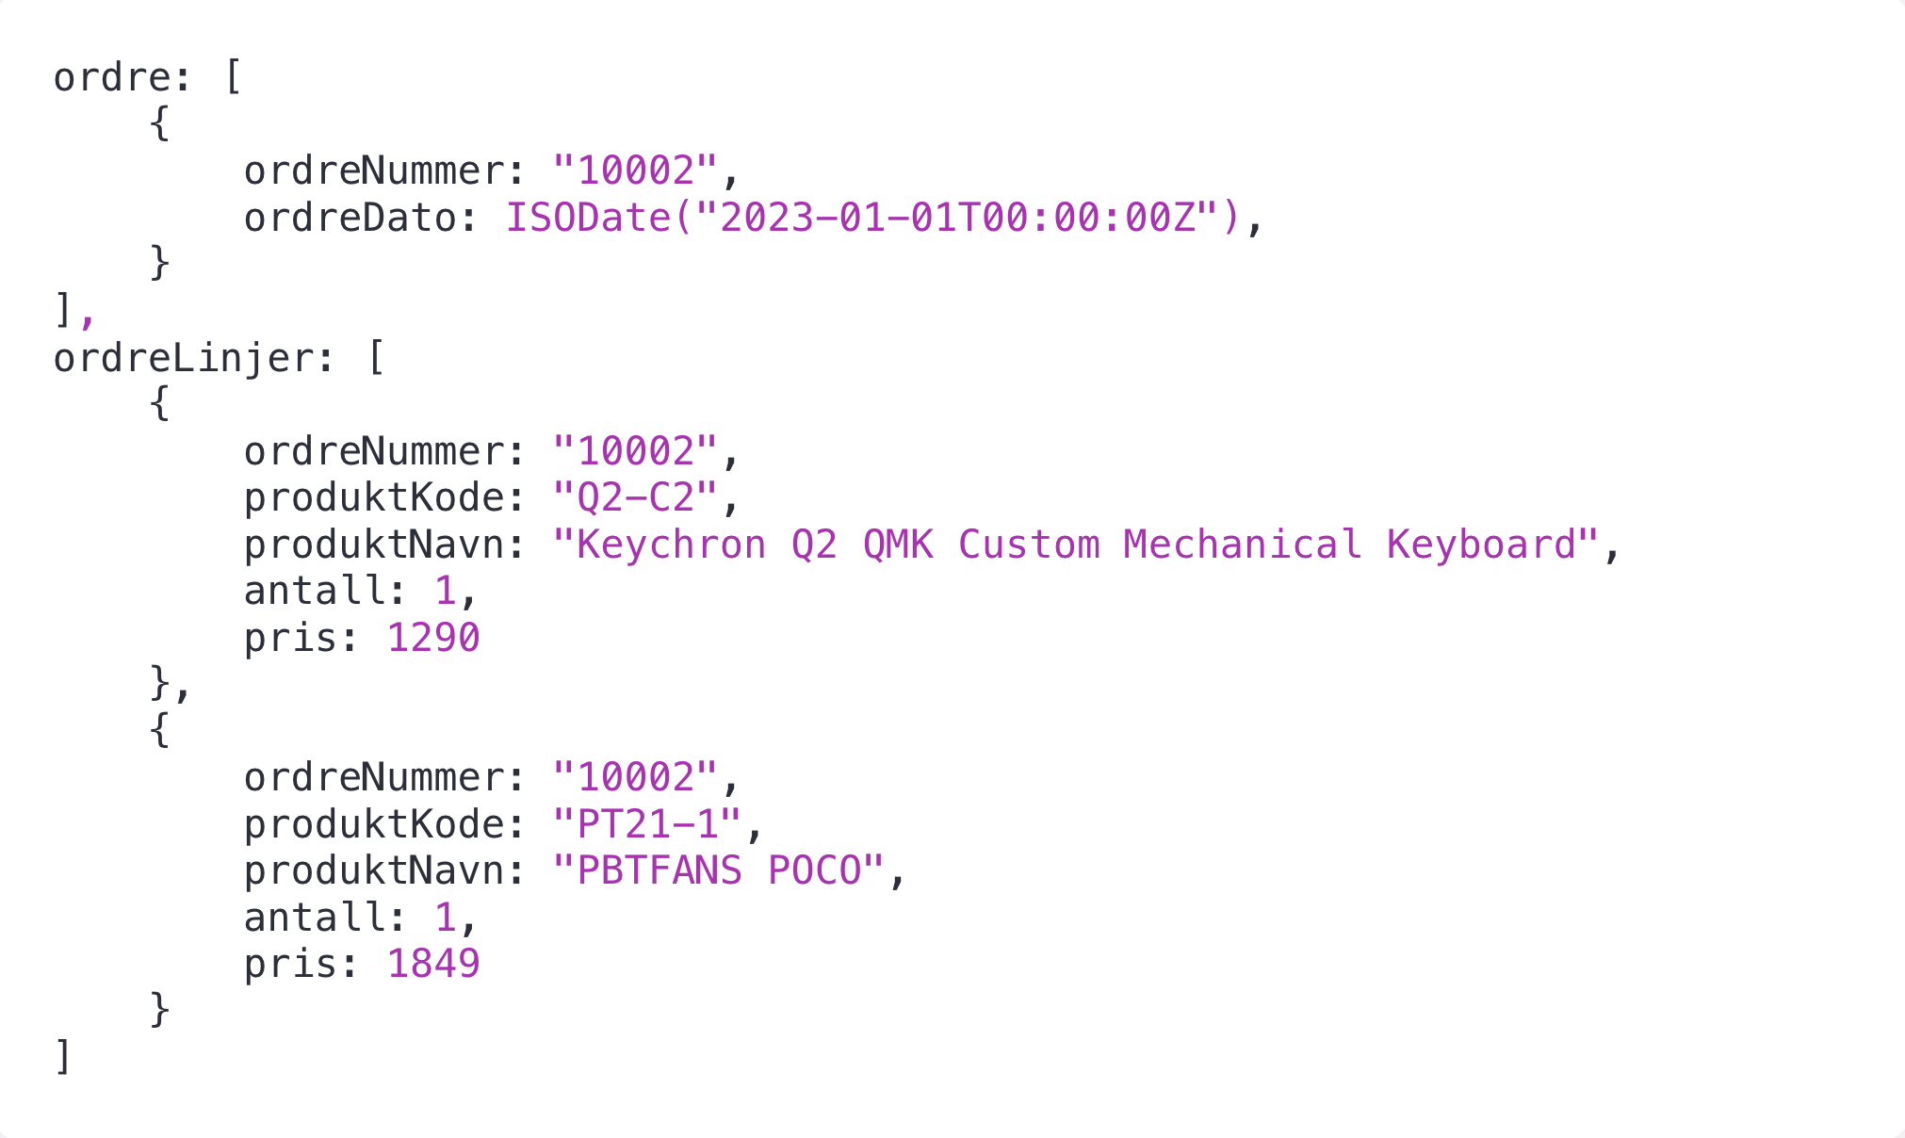
Task: Click the price value 1849
Action: (x=433, y=964)
